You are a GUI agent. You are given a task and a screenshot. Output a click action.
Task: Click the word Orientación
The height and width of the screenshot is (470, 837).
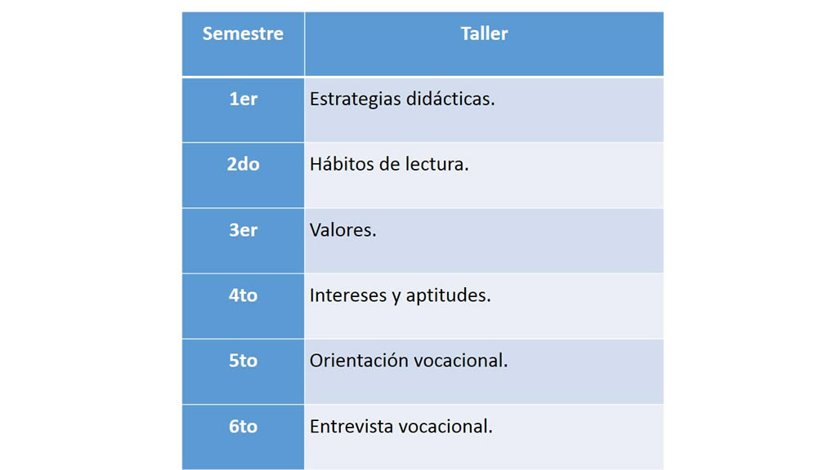pyautogui.click(x=359, y=361)
